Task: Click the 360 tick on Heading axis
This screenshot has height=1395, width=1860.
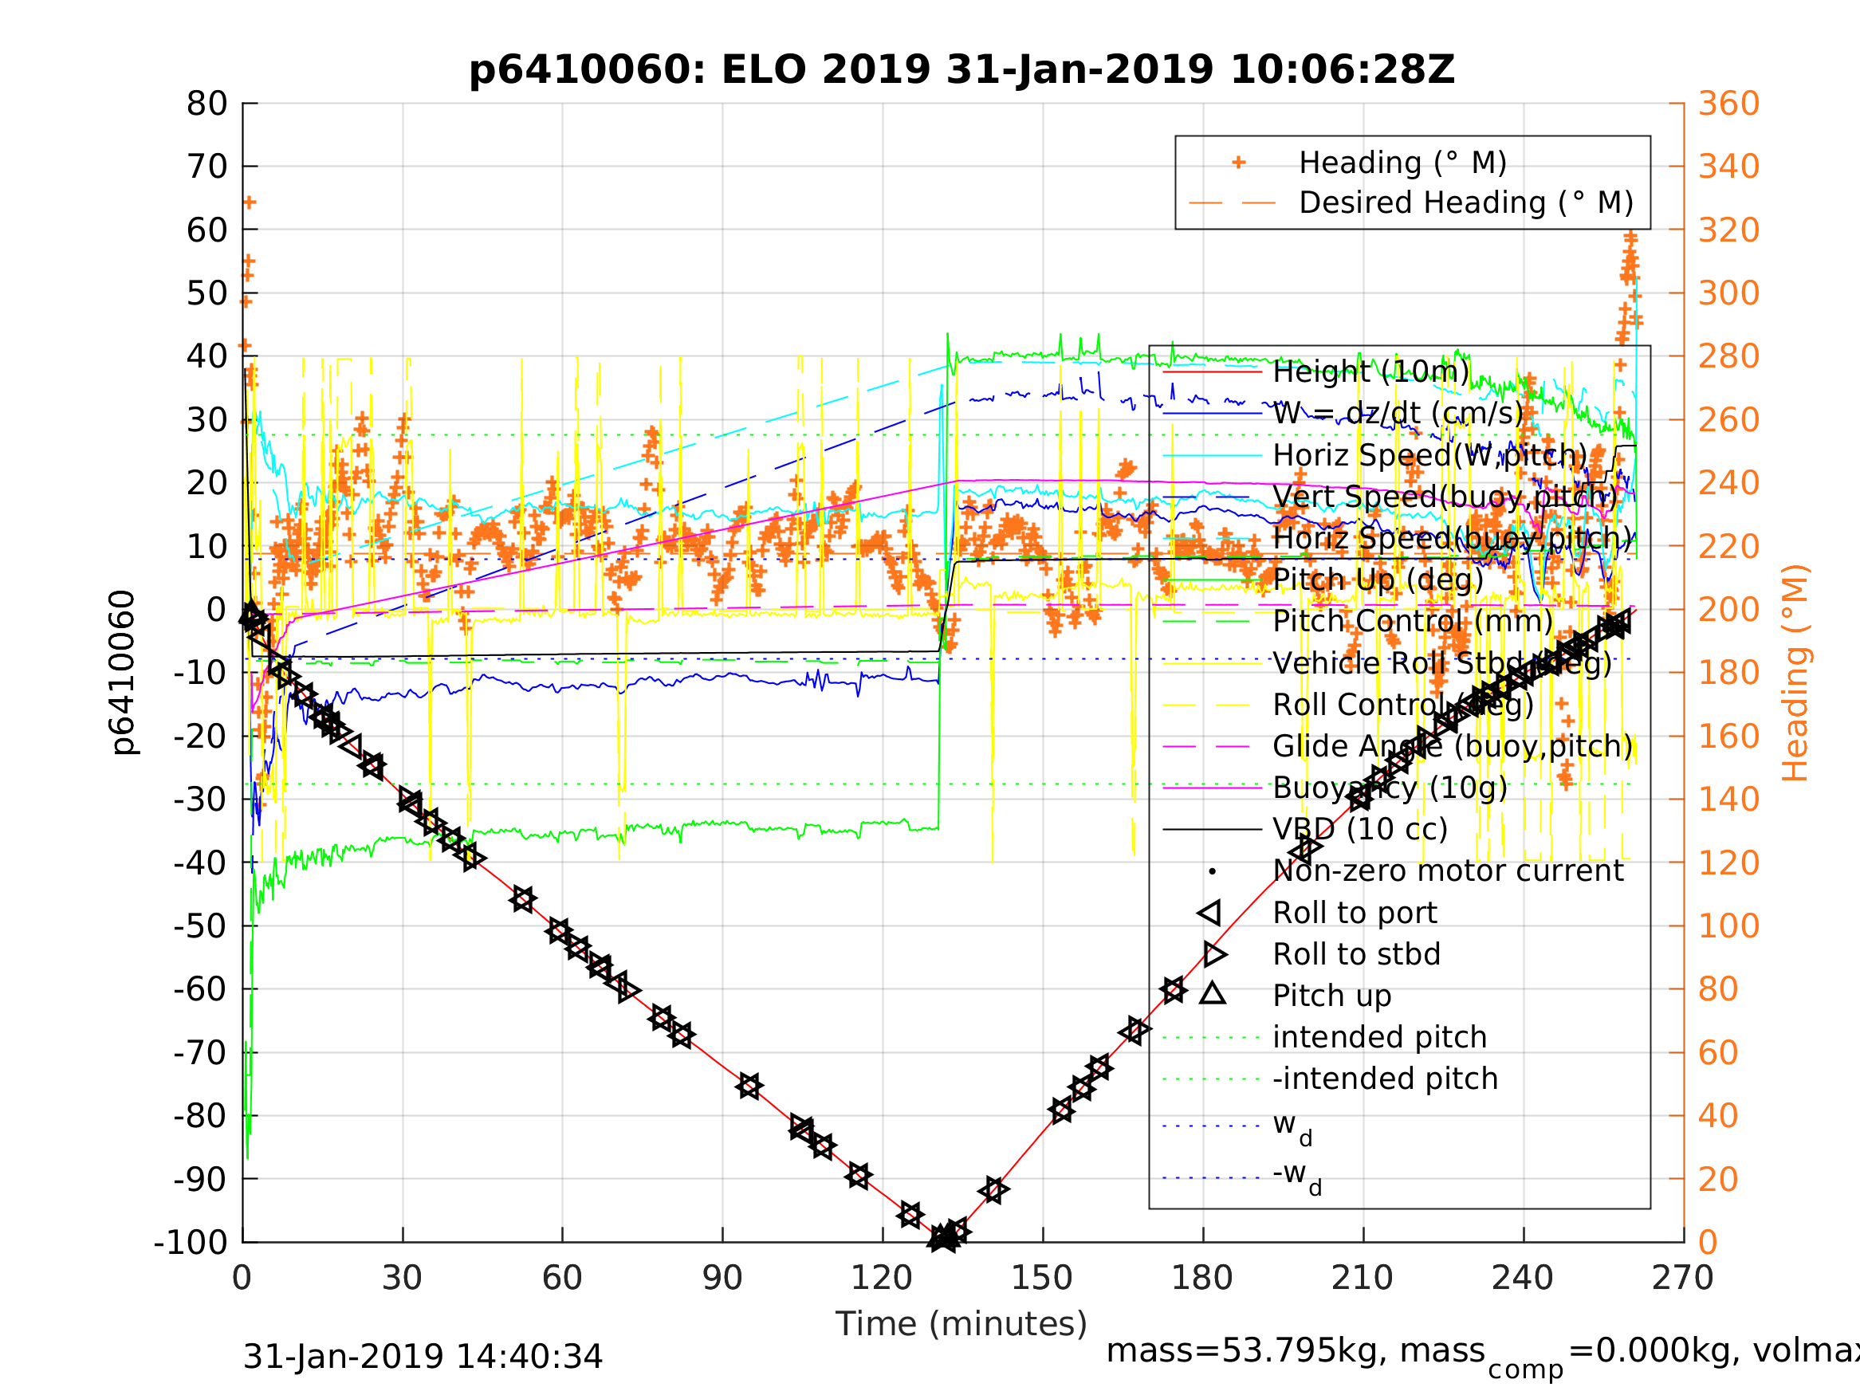Action: click(1728, 104)
